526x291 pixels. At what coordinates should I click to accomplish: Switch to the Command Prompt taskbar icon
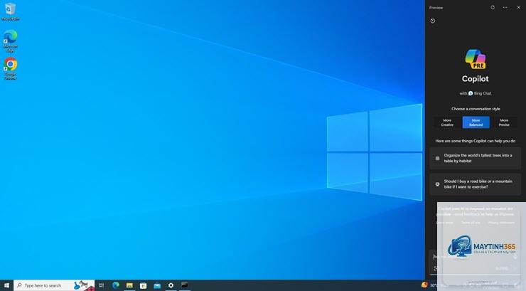[x=185, y=285]
